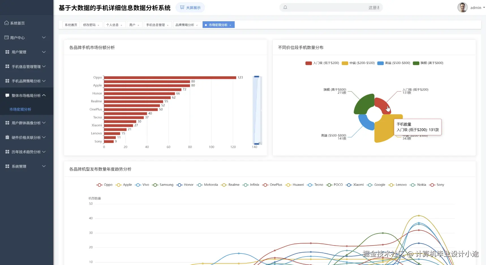
Task: Click the grid icon beside 用户群体画像分析
Action: point(7,123)
